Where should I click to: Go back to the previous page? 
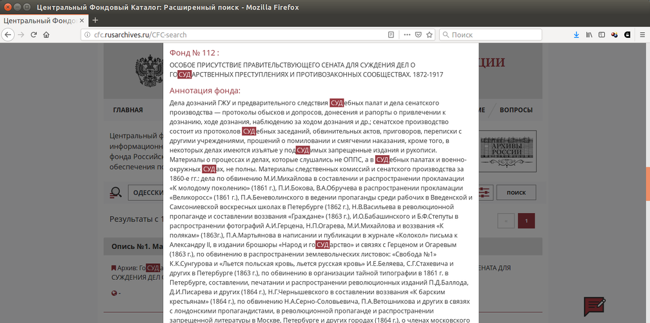coord(8,35)
